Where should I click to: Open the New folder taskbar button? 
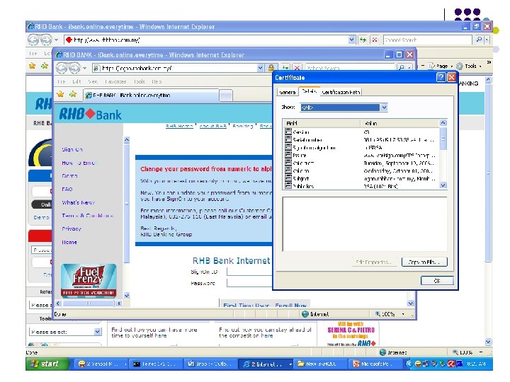coord(320,364)
